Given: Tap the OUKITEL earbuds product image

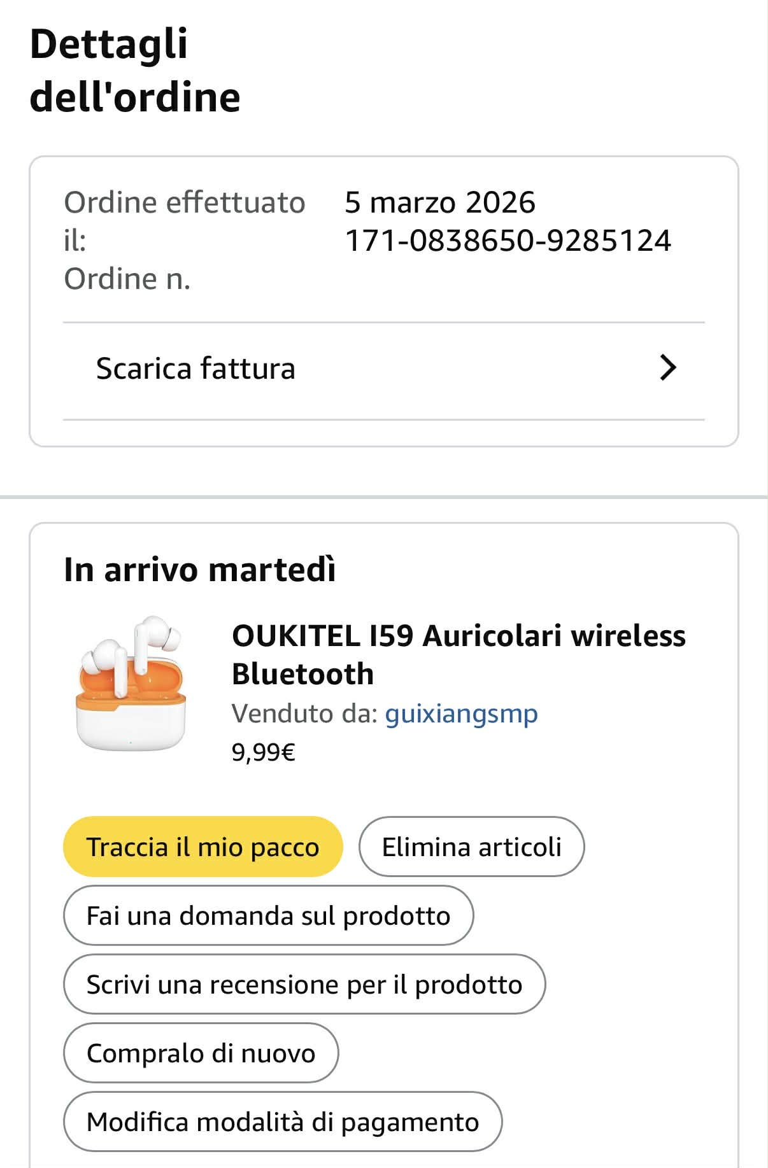Looking at the screenshot, I should point(131,683).
